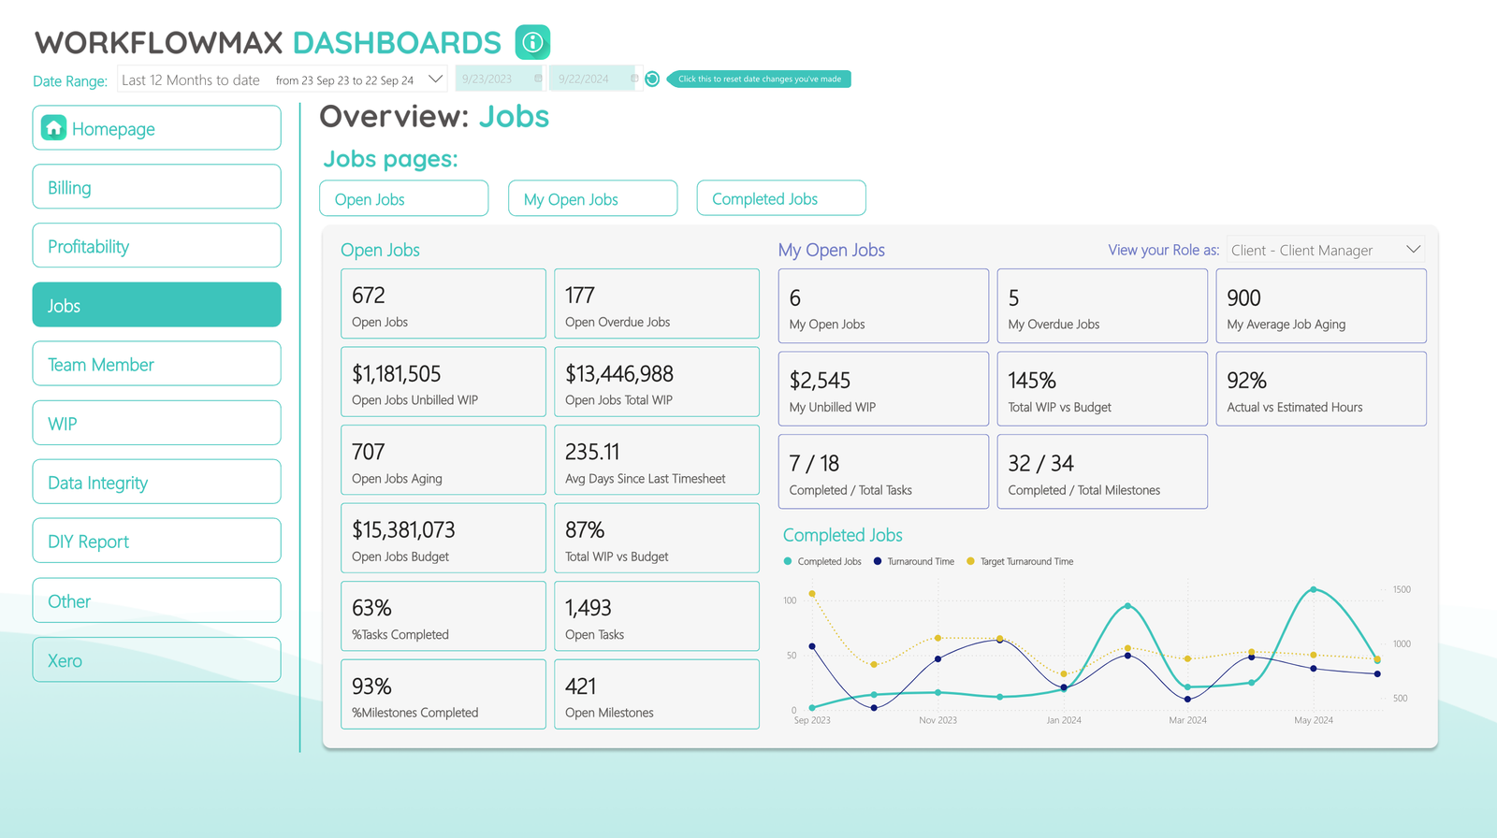This screenshot has width=1497, height=838.
Task: Click the My Open Jobs page button
Action: 592,198
